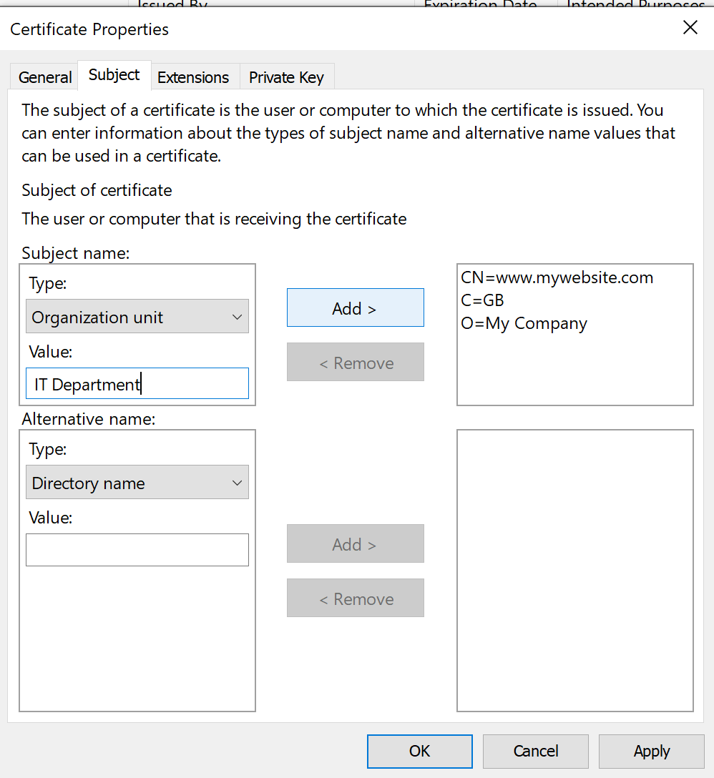Viewport: 714px width, 778px height.
Task: Dismiss the dialog with Cancel
Action: click(535, 752)
